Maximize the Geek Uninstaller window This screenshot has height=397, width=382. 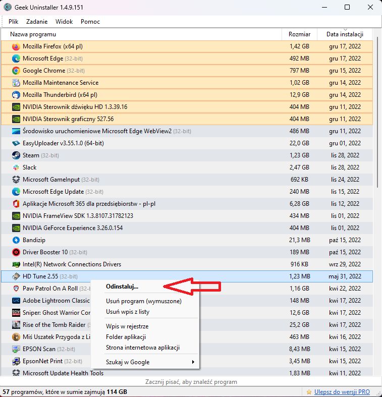(x=347, y=7)
